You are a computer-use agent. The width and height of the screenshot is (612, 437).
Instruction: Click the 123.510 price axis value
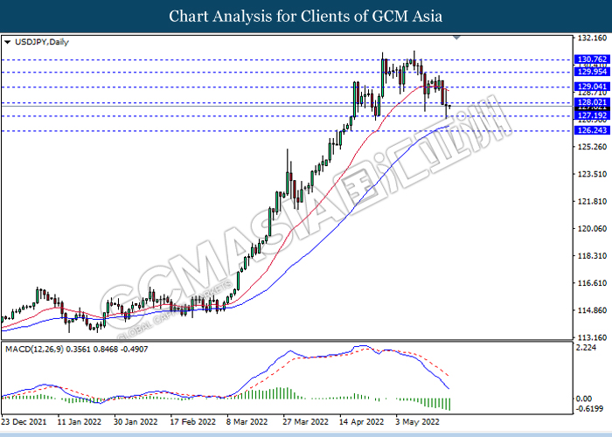click(x=592, y=174)
